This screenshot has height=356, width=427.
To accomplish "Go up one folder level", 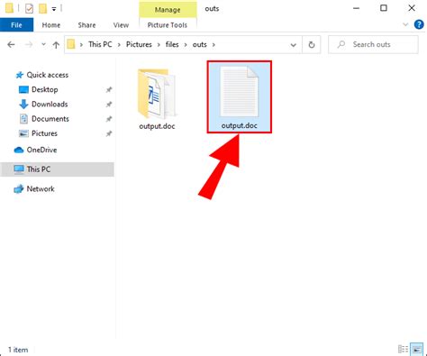I will (x=56, y=45).
